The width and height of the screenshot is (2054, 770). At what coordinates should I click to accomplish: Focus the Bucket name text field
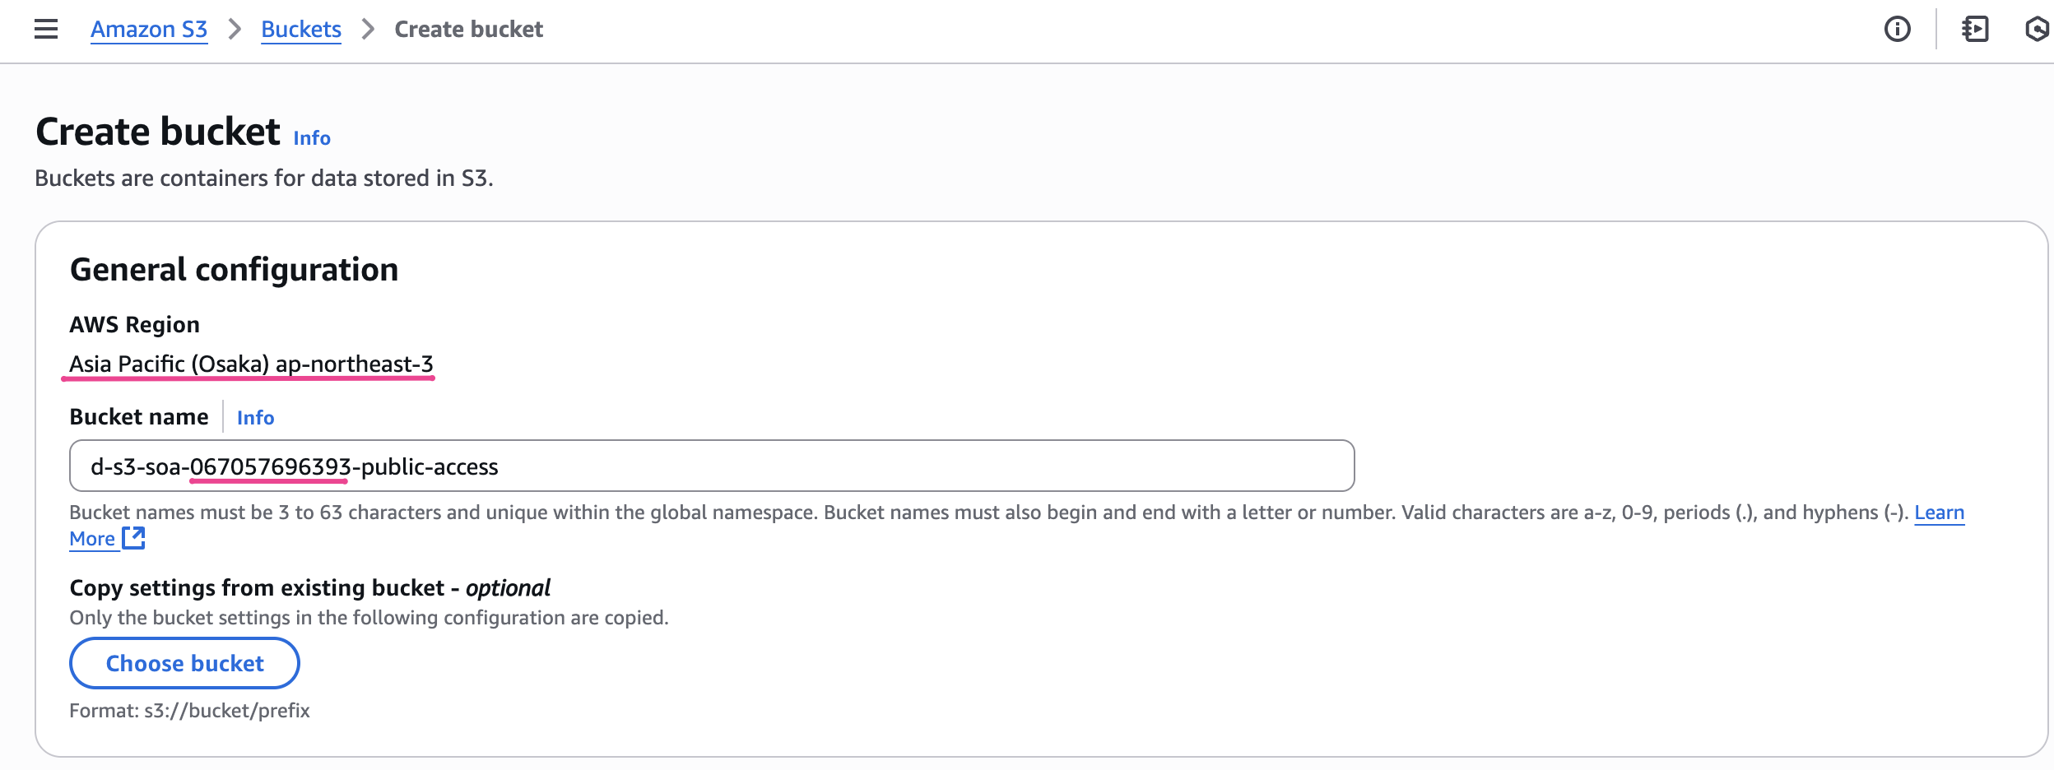point(712,466)
